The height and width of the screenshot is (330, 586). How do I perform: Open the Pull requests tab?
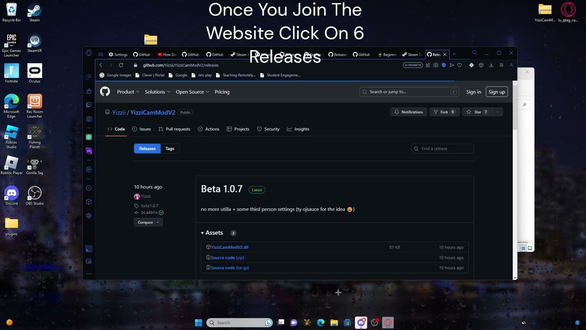[174, 129]
